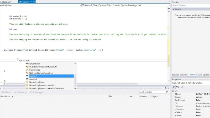Click the Error List auto-hide pin icon
Screen dimensions: 210x118
tap(166, 88)
